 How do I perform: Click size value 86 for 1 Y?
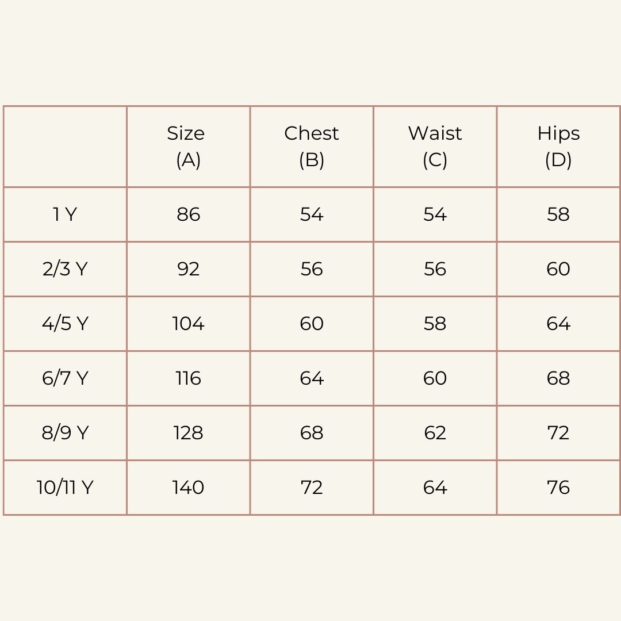(x=188, y=214)
